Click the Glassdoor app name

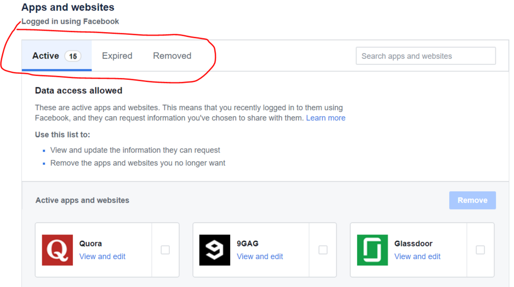(x=413, y=244)
